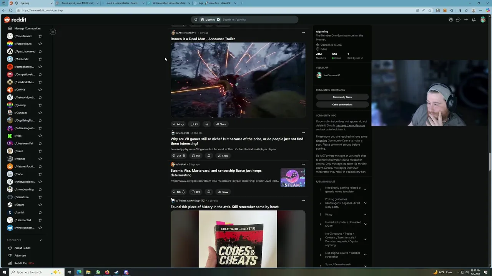The width and height of the screenshot is (492, 276).
Task: Favorite r/2meirl4meirl with its star
Action: click(x=40, y=36)
